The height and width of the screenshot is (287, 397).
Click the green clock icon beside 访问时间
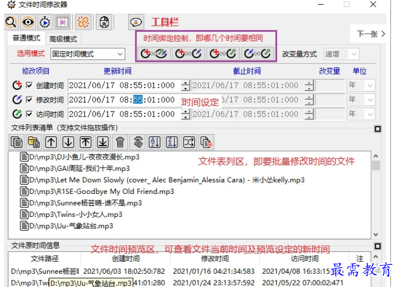pos(17,114)
